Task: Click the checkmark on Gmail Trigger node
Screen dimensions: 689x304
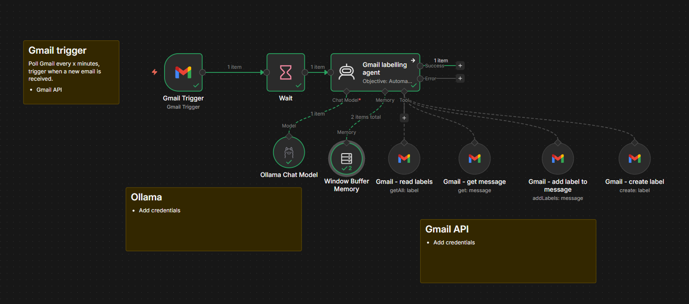Action: [196, 85]
